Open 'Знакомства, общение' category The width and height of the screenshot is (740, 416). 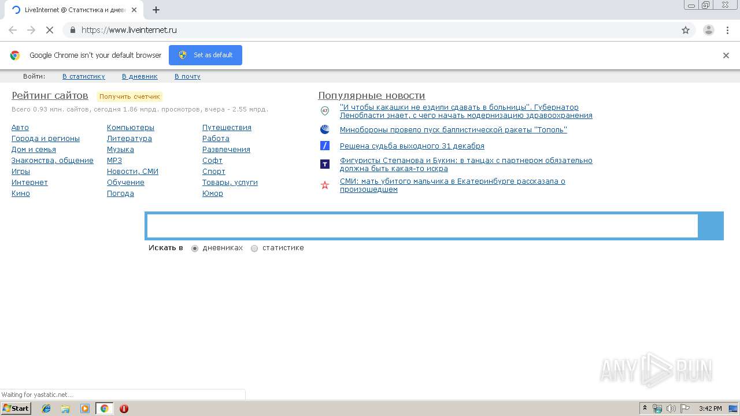pos(53,161)
